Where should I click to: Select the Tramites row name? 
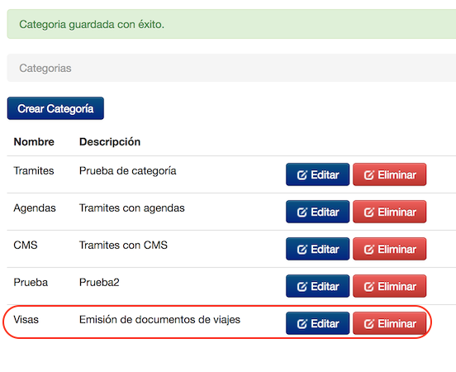tap(34, 170)
